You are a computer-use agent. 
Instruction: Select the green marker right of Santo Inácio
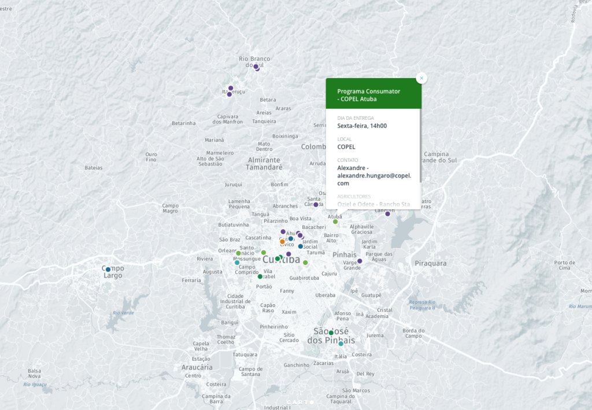264,253
